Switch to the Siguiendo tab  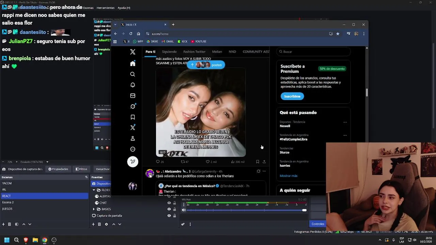pyautogui.click(x=169, y=52)
